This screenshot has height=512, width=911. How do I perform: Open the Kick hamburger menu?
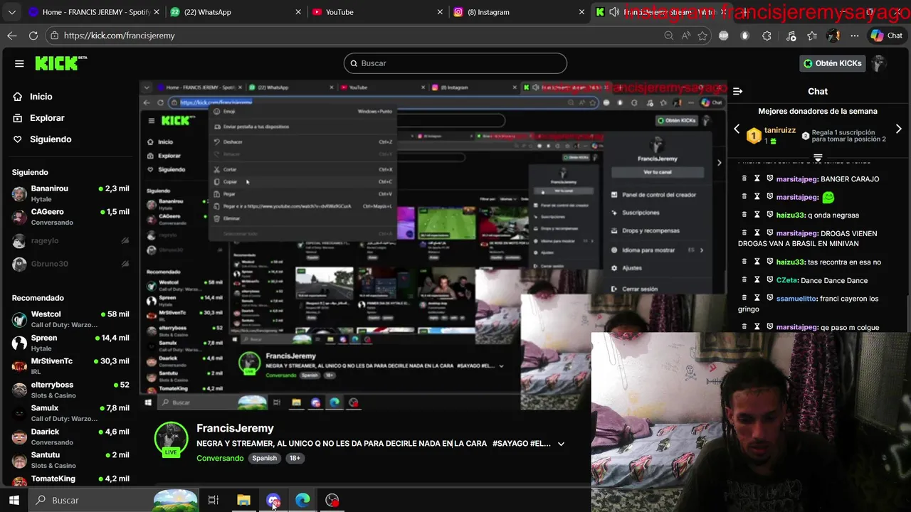[x=19, y=63]
